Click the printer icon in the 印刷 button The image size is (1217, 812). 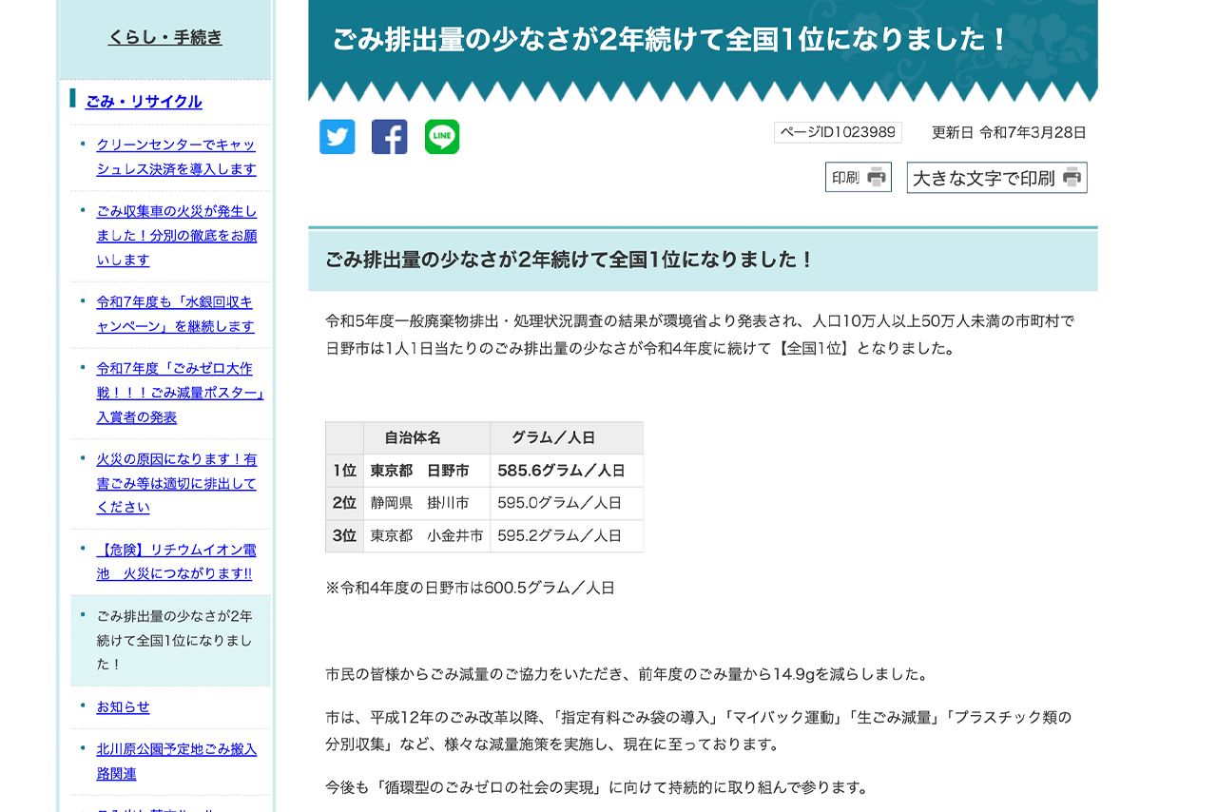coord(877,176)
